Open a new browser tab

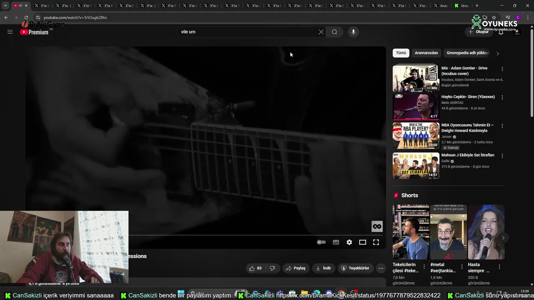coord(477,6)
